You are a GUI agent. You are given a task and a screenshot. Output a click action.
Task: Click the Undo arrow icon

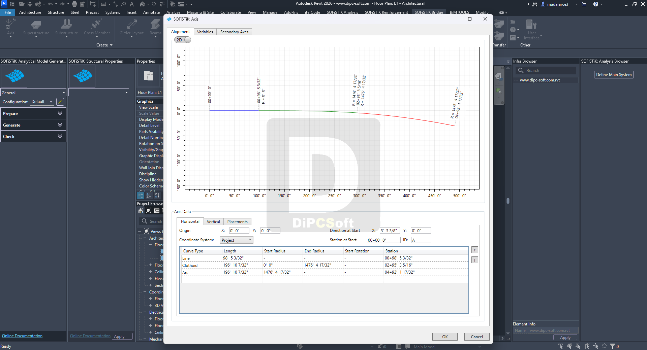pos(50,4)
